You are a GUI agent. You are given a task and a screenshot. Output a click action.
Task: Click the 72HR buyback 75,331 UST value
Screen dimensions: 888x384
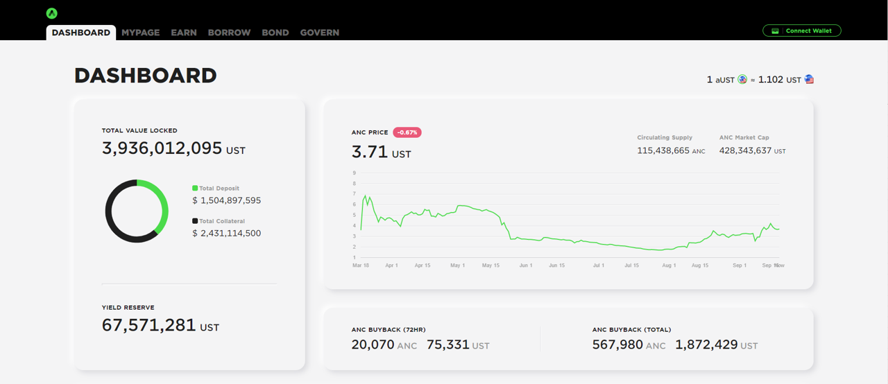[458, 344]
